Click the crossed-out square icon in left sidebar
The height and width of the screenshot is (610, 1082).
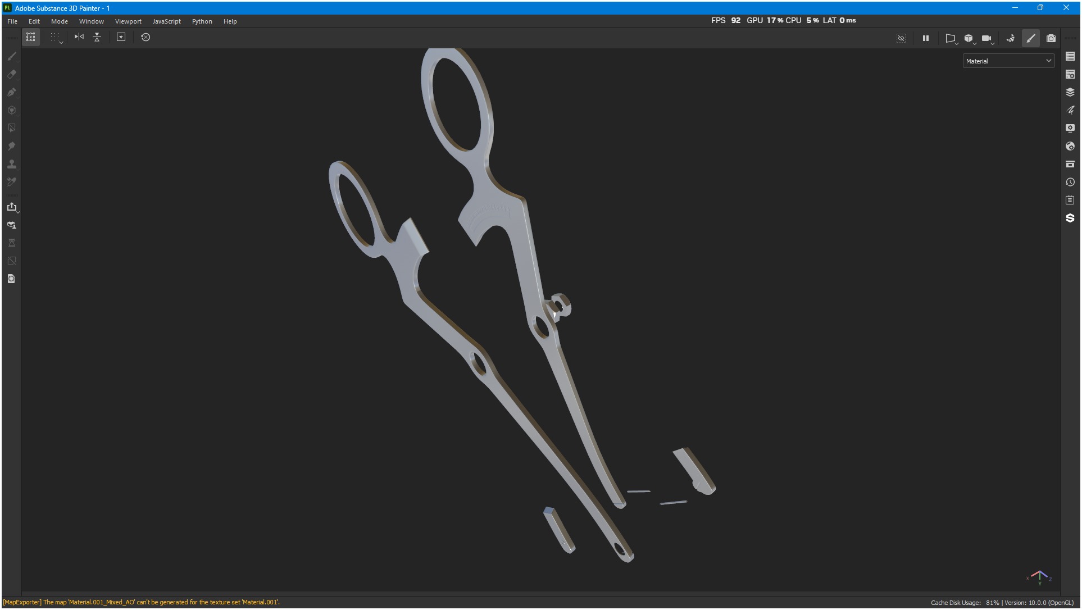pos(12,261)
